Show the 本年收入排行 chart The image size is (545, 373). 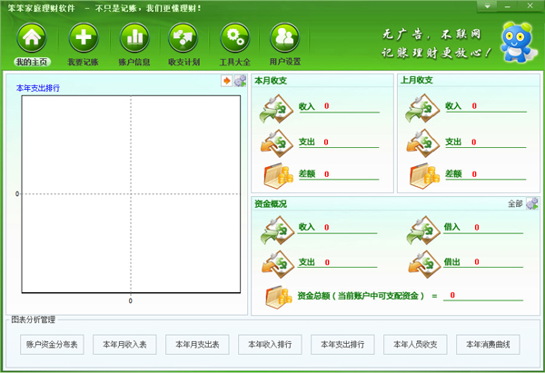tap(270, 345)
